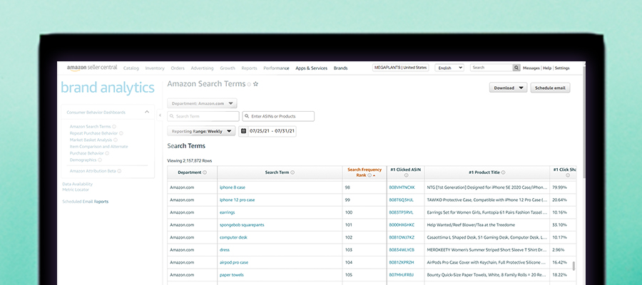Open the Catalog menu
The image size is (642, 285).
pyautogui.click(x=131, y=68)
